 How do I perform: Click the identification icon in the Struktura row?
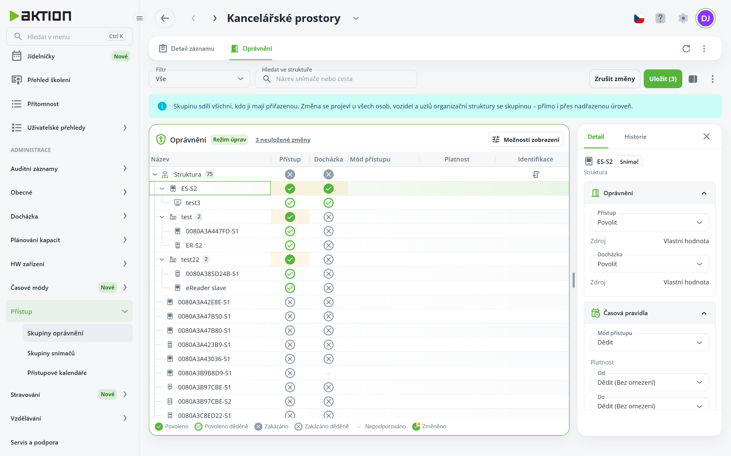tap(536, 174)
